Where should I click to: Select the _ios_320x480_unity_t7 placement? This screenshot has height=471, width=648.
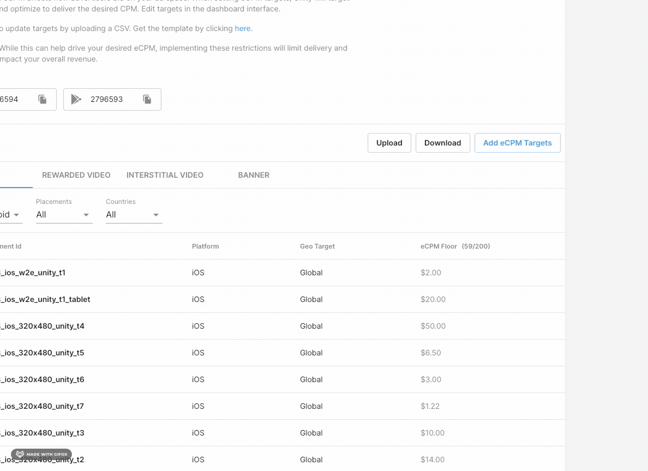tap(42, 406)
